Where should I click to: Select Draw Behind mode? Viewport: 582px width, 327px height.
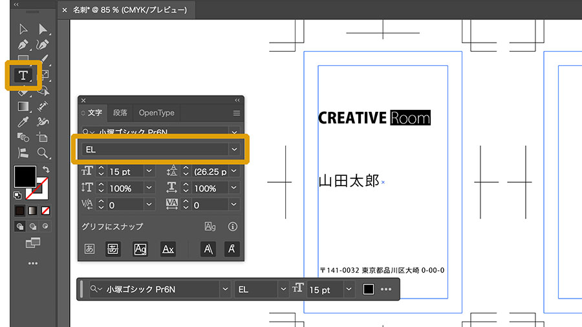coord(33,226)
